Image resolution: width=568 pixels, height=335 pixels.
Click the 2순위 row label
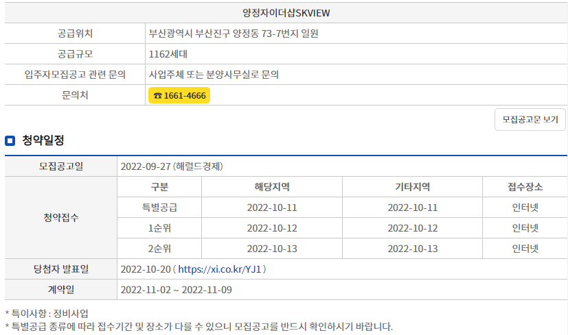pyautogui.click(x=159, y=249)
